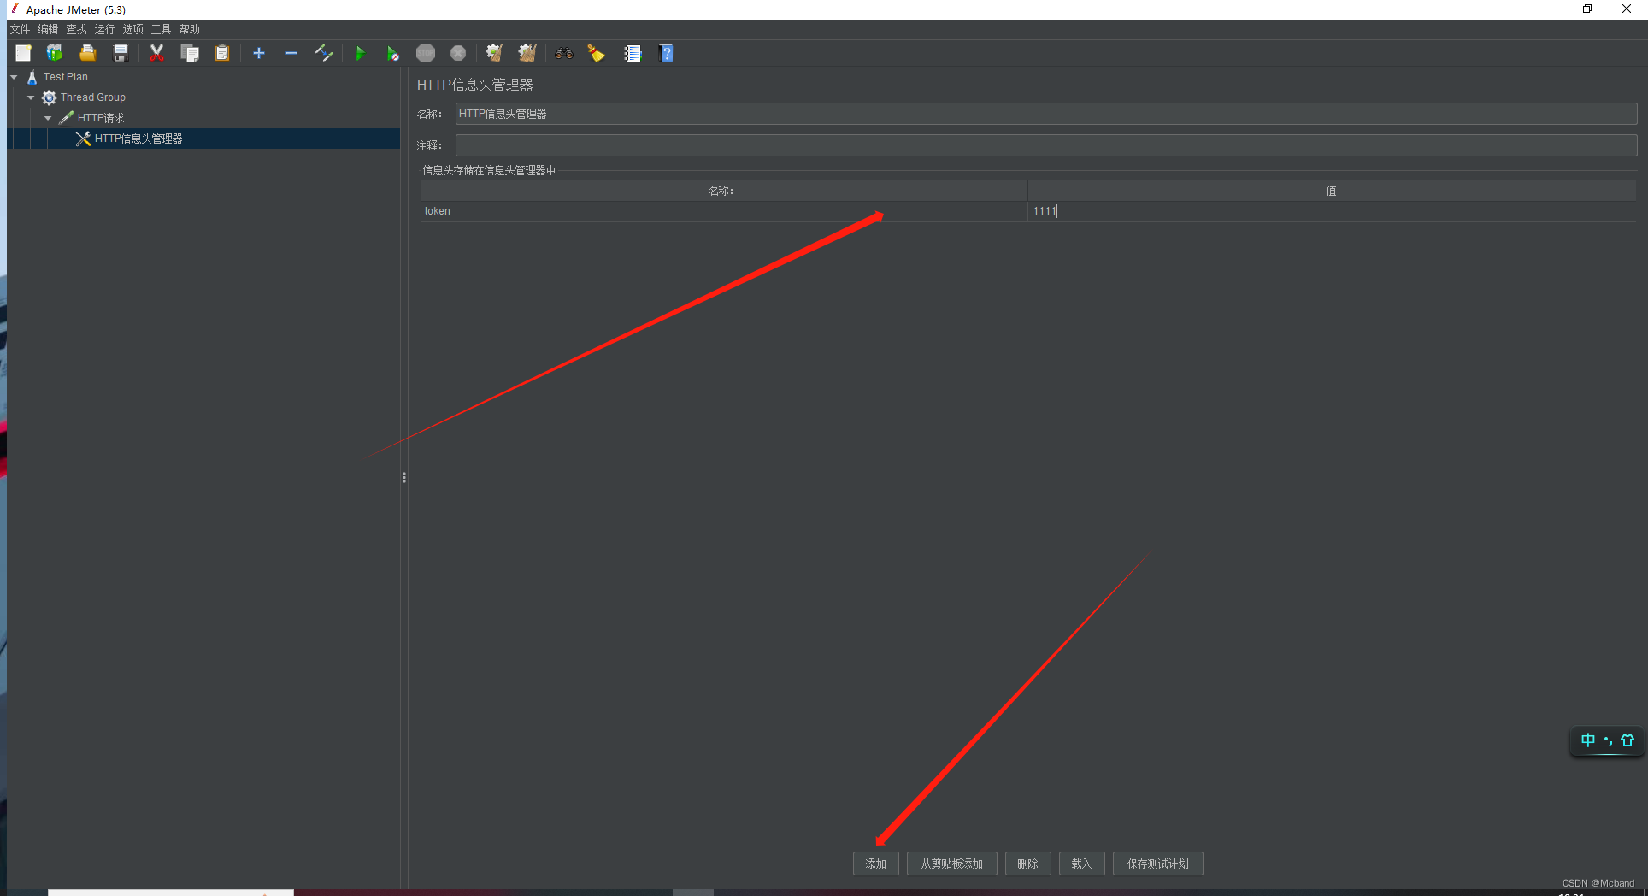The width and height of the screenshot is (1648, 896).
Task: Click the token header name cell
Action: tap(723, 211)
